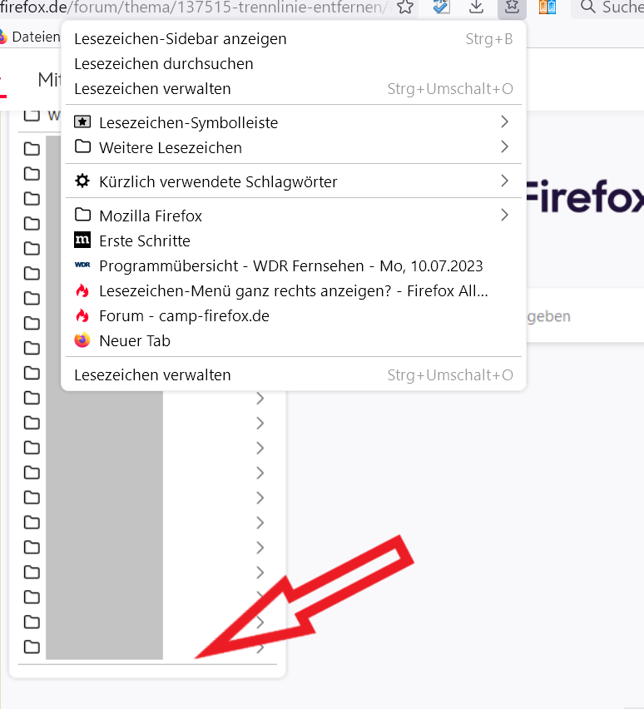This screenshot has width=644, height=709.
Task: Focus the Suche search field
Action: coord(607,7)
